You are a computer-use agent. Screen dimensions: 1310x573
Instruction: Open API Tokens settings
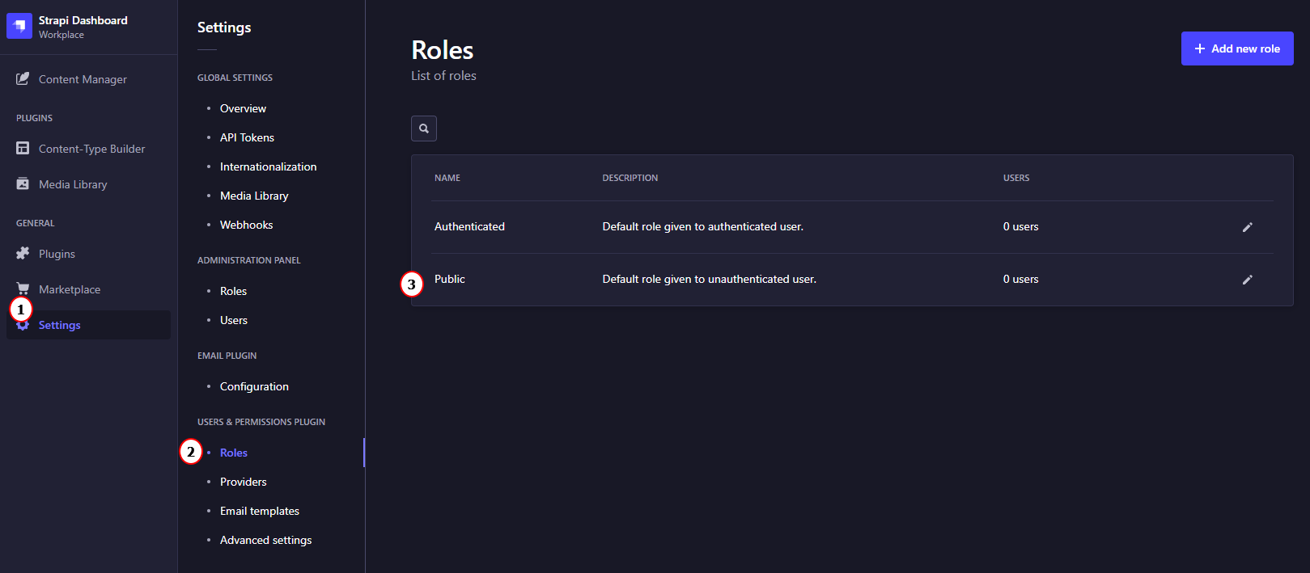pyautogui.click(x=247, y=137)
